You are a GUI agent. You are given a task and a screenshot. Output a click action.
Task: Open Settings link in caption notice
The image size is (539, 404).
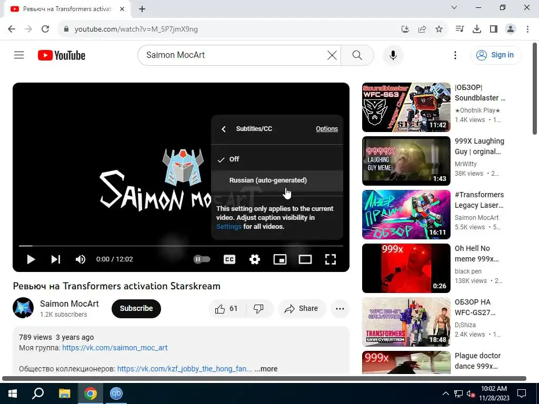click(x=228, y=227)
